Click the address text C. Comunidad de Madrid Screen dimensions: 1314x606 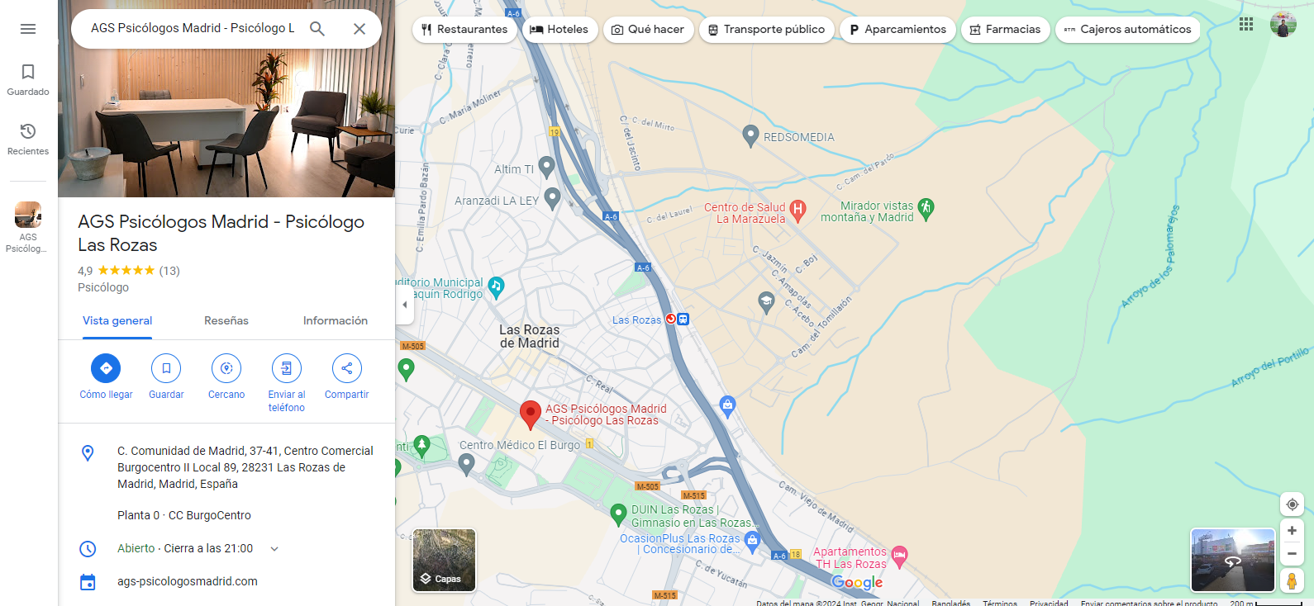245,467
